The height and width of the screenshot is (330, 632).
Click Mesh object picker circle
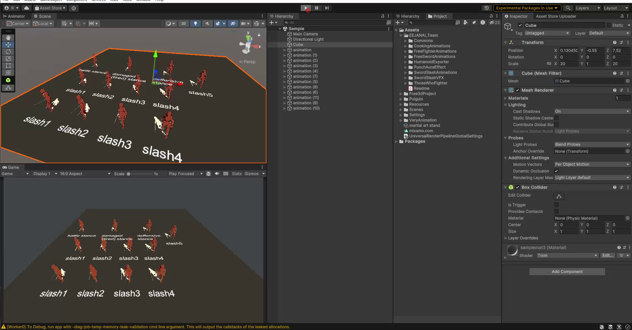click(x=628, y=81)
